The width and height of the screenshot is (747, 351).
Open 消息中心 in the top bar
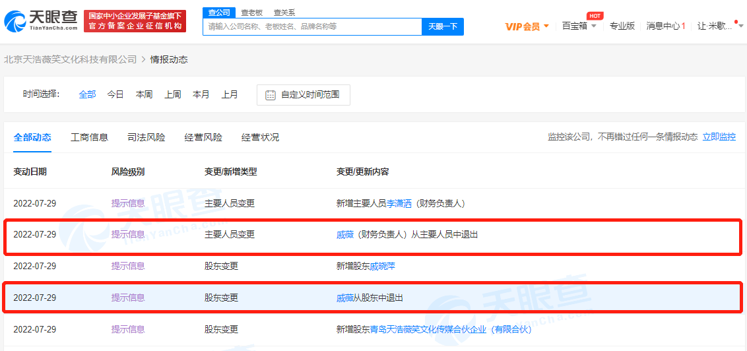[x=665, y=26]
